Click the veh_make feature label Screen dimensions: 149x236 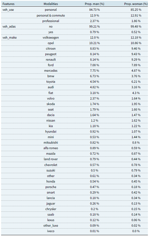10,37
